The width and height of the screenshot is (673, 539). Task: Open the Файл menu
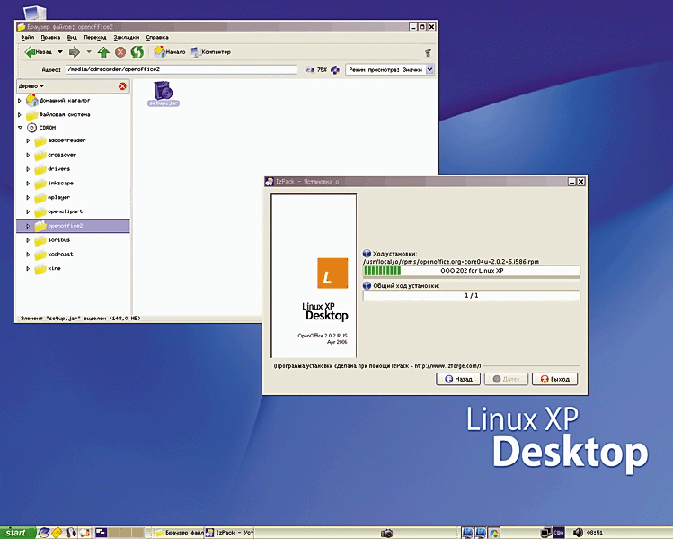tap(28, 38)
